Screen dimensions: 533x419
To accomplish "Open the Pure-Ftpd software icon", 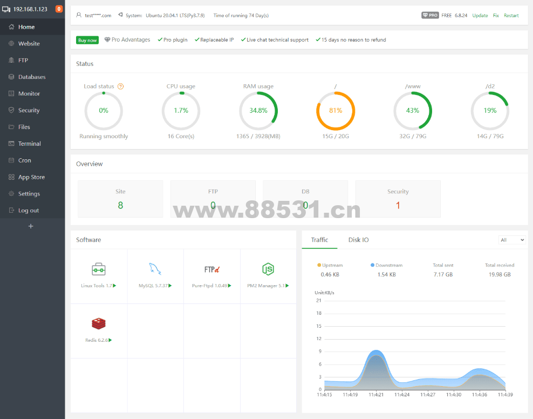I will click(212, 269).
